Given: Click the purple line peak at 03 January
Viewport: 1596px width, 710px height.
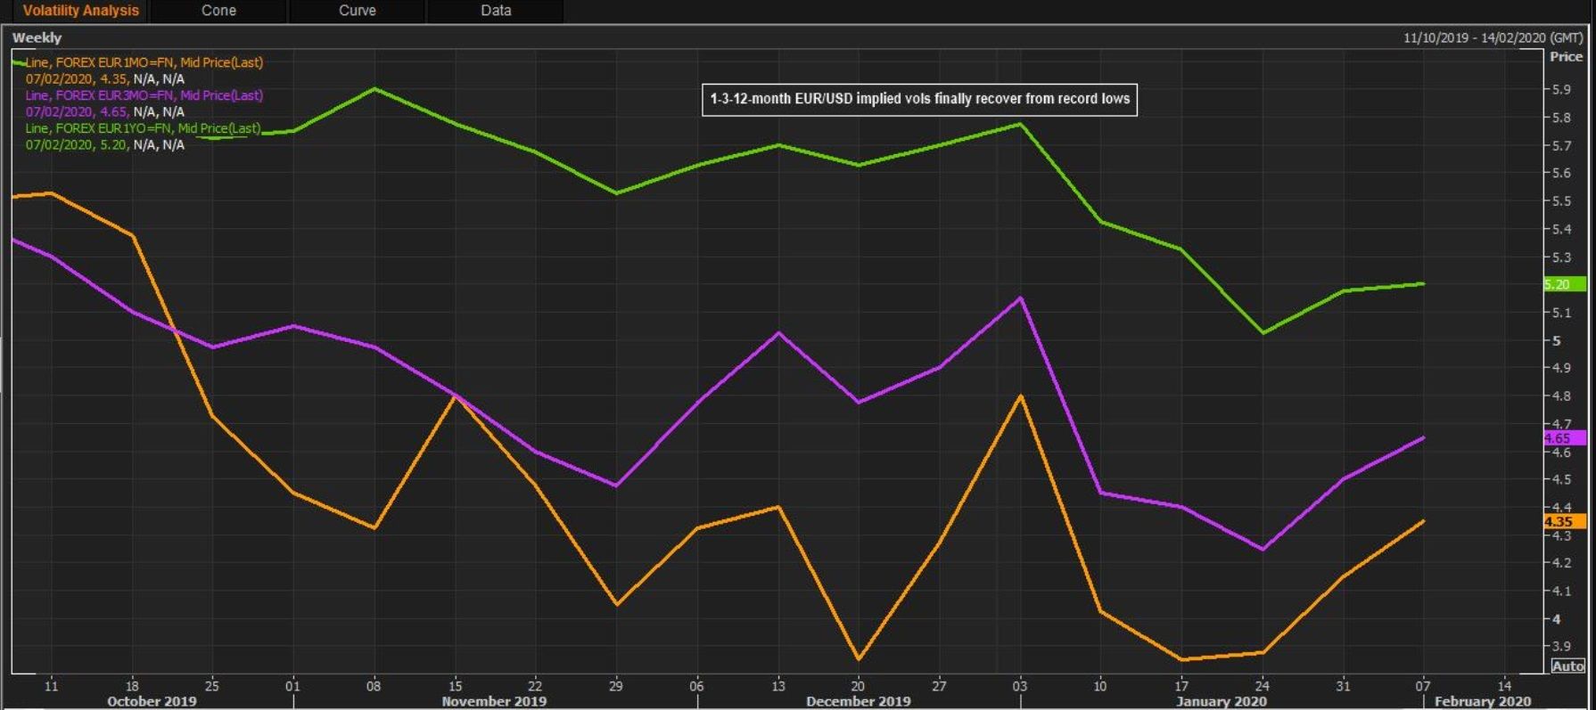Looking at the screenshot, I should click(x=1020, y=298).
